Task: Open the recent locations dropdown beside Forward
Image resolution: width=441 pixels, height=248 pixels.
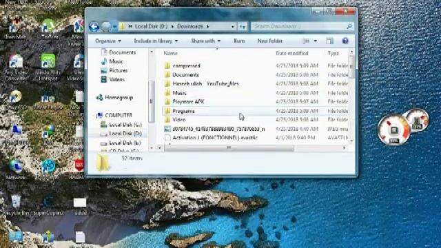Action: coord(115,27)
